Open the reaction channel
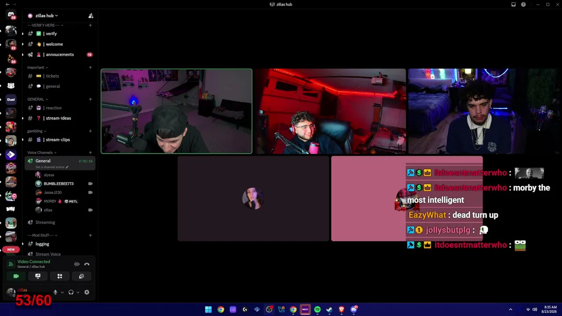 pyautogui.click(x=60, y=108)
